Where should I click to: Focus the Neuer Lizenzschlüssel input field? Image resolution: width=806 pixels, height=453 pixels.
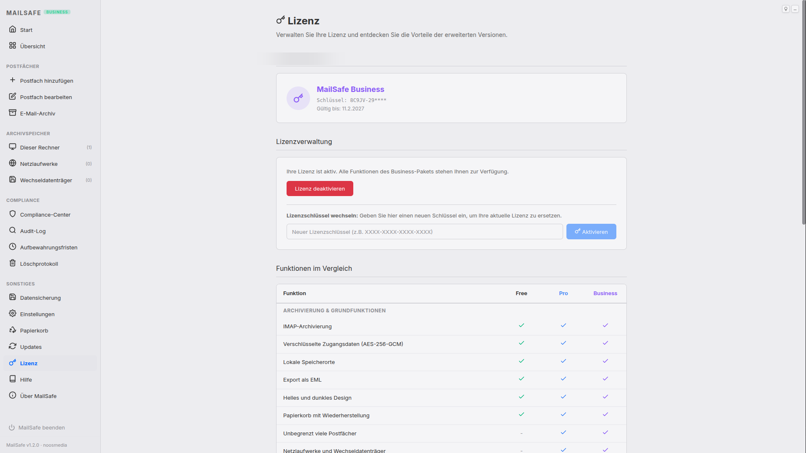pyautogui.click(x=424, y=231)
